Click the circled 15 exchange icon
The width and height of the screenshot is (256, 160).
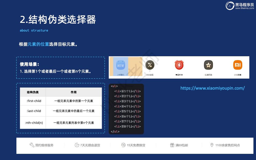[123, 145]
